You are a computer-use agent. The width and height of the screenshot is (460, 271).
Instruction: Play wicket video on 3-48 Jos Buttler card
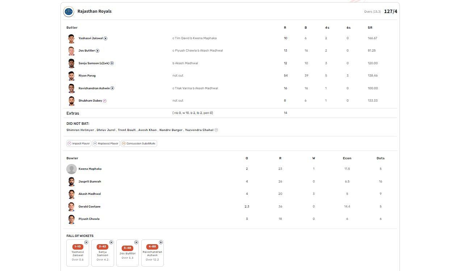click(136, 242)
